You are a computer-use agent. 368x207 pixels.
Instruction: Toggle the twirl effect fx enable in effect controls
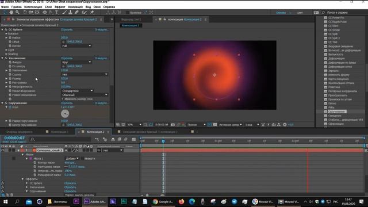[6, 103]
